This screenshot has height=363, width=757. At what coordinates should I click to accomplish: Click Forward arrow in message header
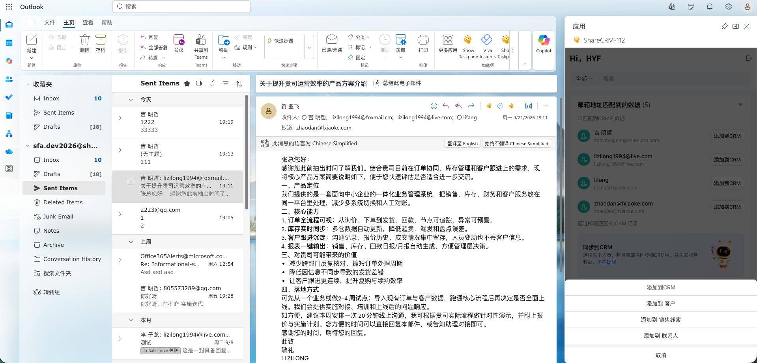click(x=471, y=106)
